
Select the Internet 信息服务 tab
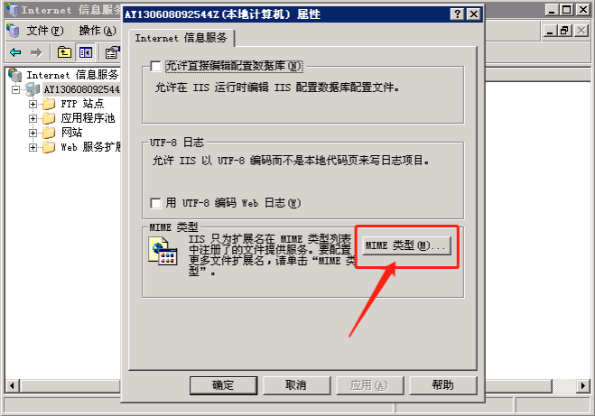[x=181, y=38]
